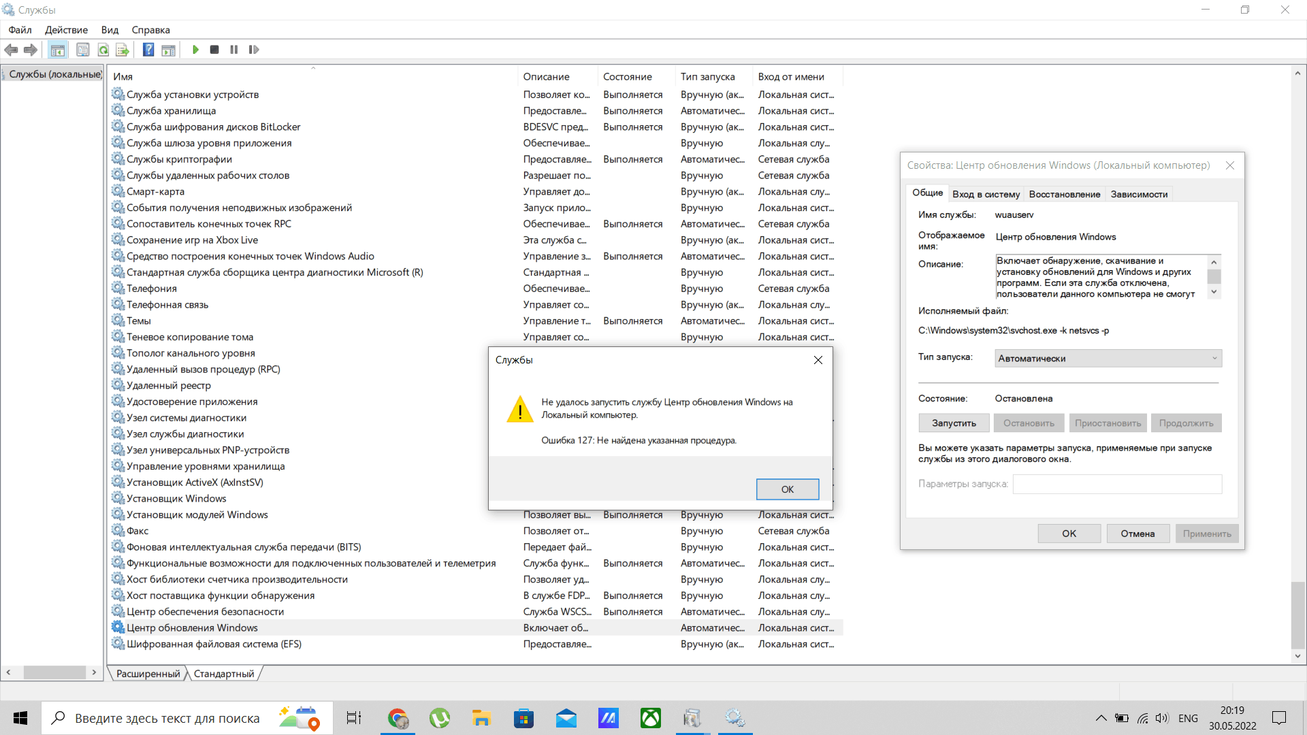Image resolution: width=1307 pixels, height=735 pixels.
Task: Select the Общие tab in properties
Action: pos(927,193)
